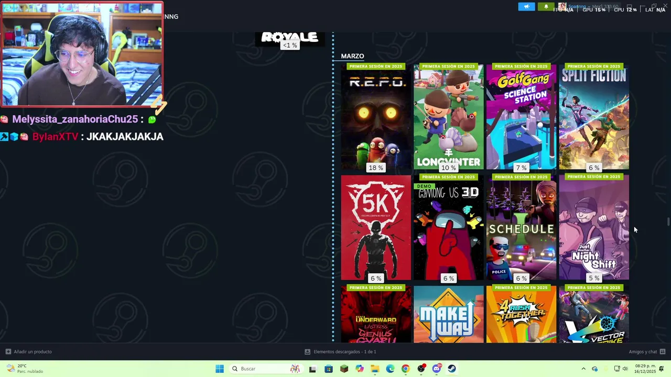Open Task View on the taskbar
The height and width of the screenshot is (377, 671).
(312, 369)
